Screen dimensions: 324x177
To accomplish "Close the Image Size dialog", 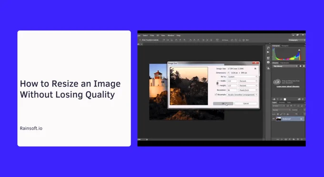I will tap(255, 63).
